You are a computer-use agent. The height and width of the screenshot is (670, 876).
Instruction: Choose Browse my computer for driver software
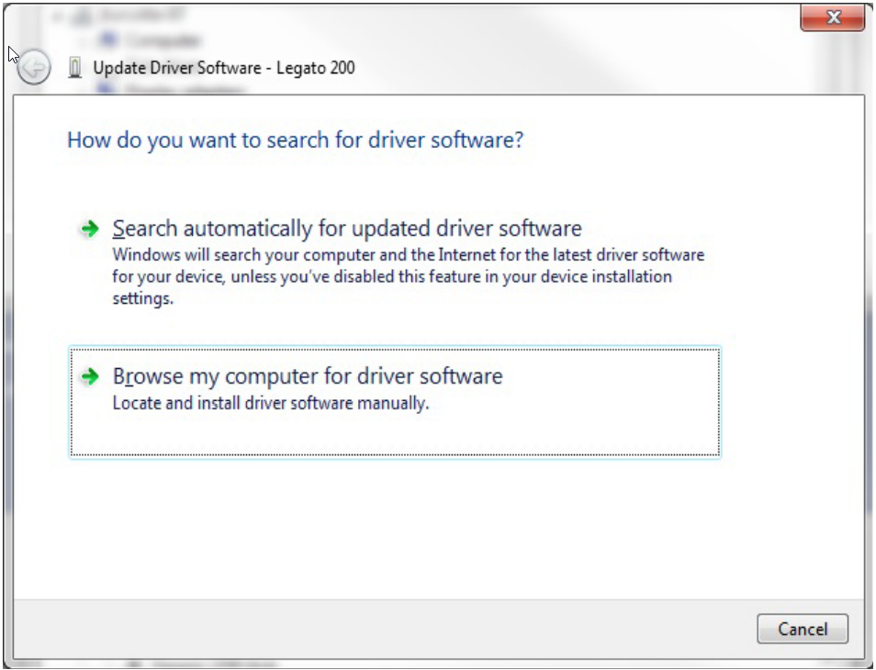[395, 402]
